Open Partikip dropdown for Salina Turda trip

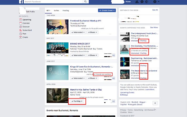77,101
